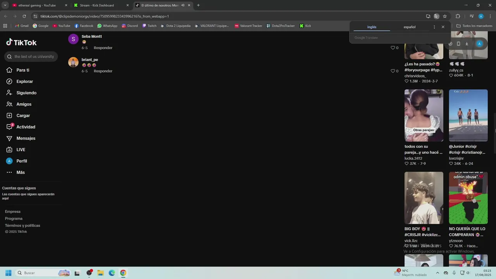496x279 pixels.
Task: Switch to Stream - Kick Dashboard tab
Action: tap(101, 5)
